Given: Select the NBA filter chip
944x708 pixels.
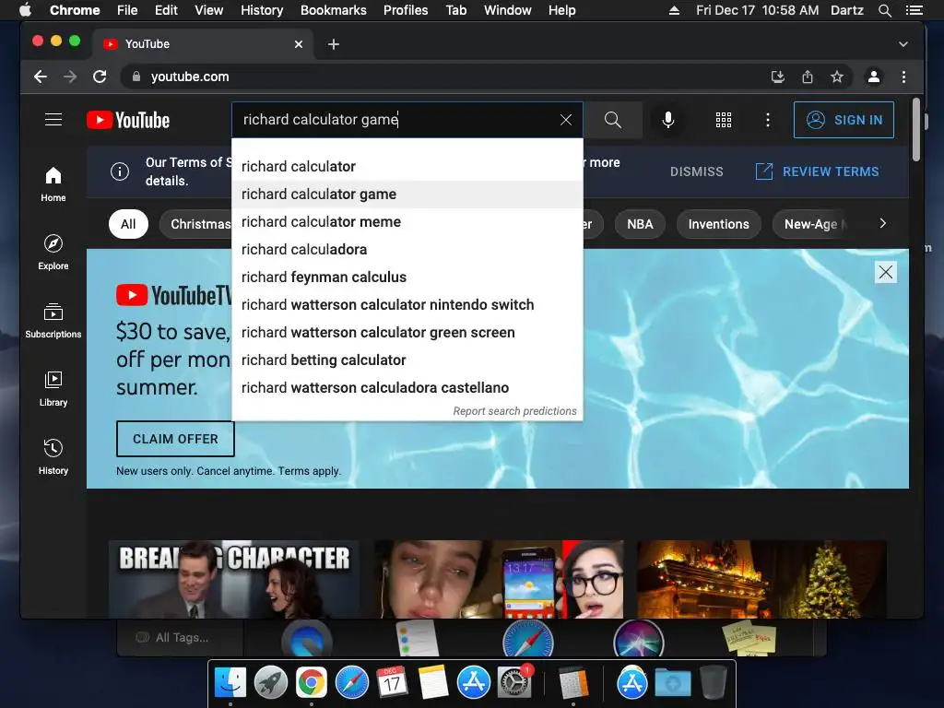Looking at the screenshot, I should [640, 224].
